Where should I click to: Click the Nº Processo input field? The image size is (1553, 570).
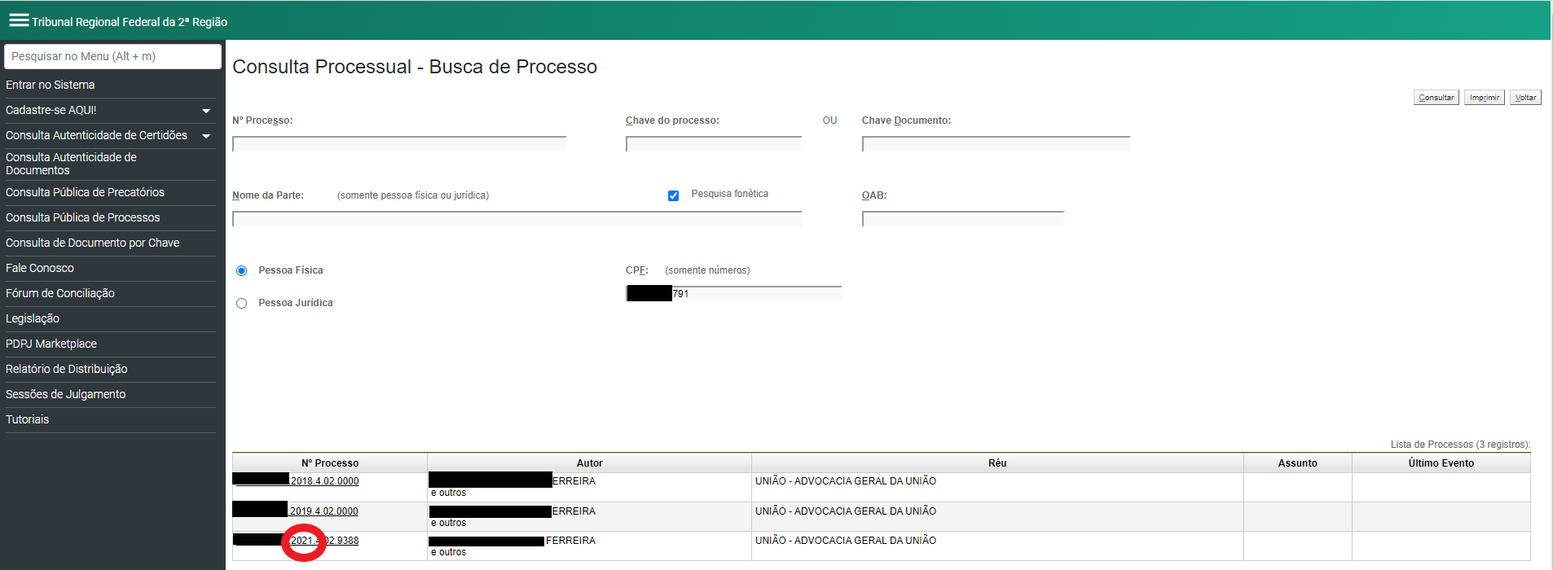pos(399,144)
